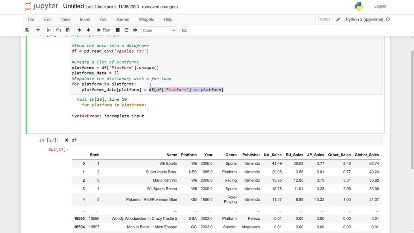Cut selected cells with scissors icon
Viewport: 414px width, 233px height.
49,30
